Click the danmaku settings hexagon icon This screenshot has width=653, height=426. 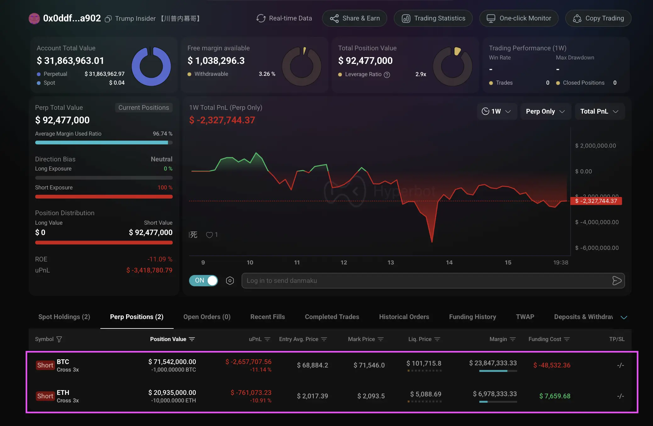click(230, 281)
